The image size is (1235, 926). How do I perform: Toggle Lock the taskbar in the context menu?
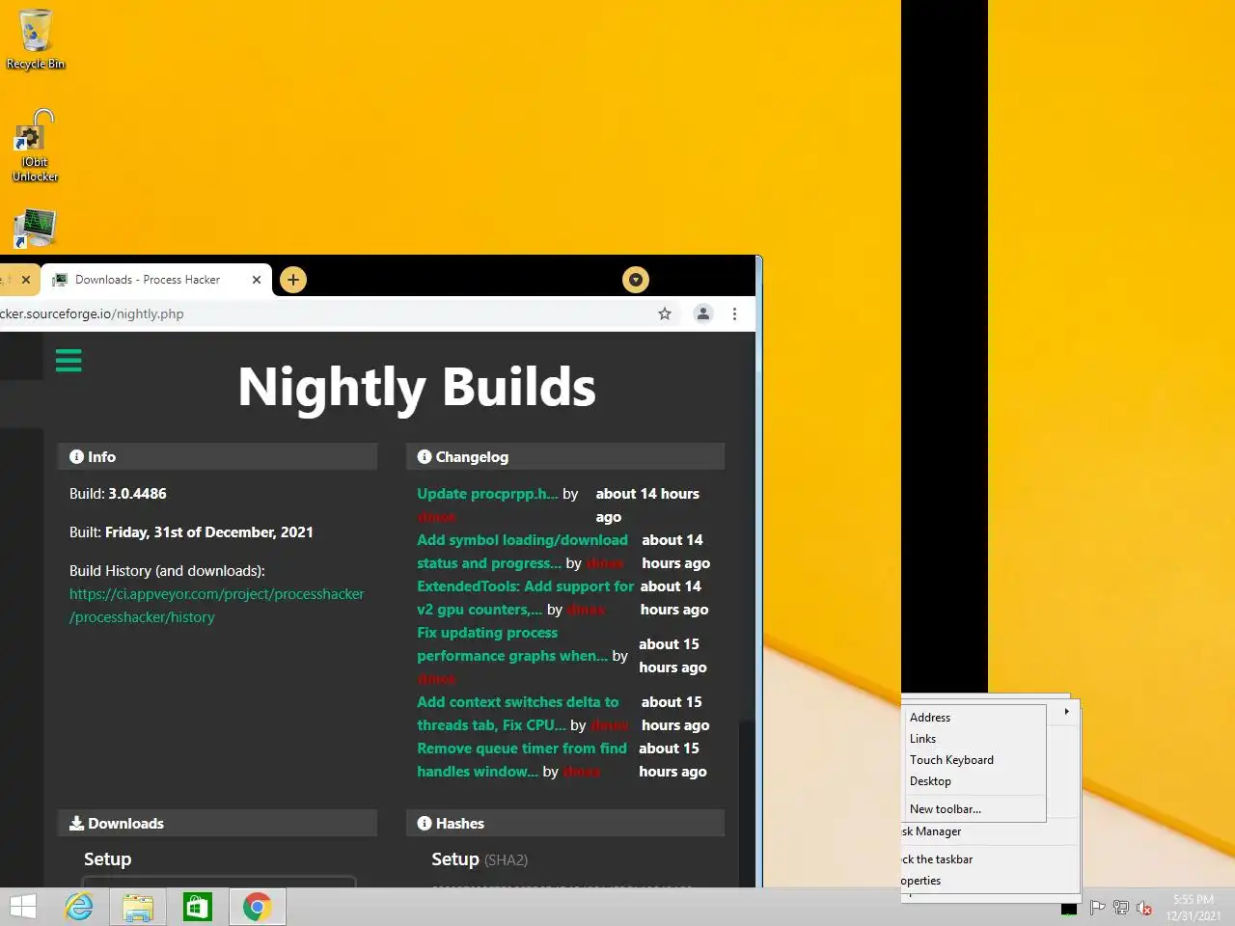(x=990, y=859)
